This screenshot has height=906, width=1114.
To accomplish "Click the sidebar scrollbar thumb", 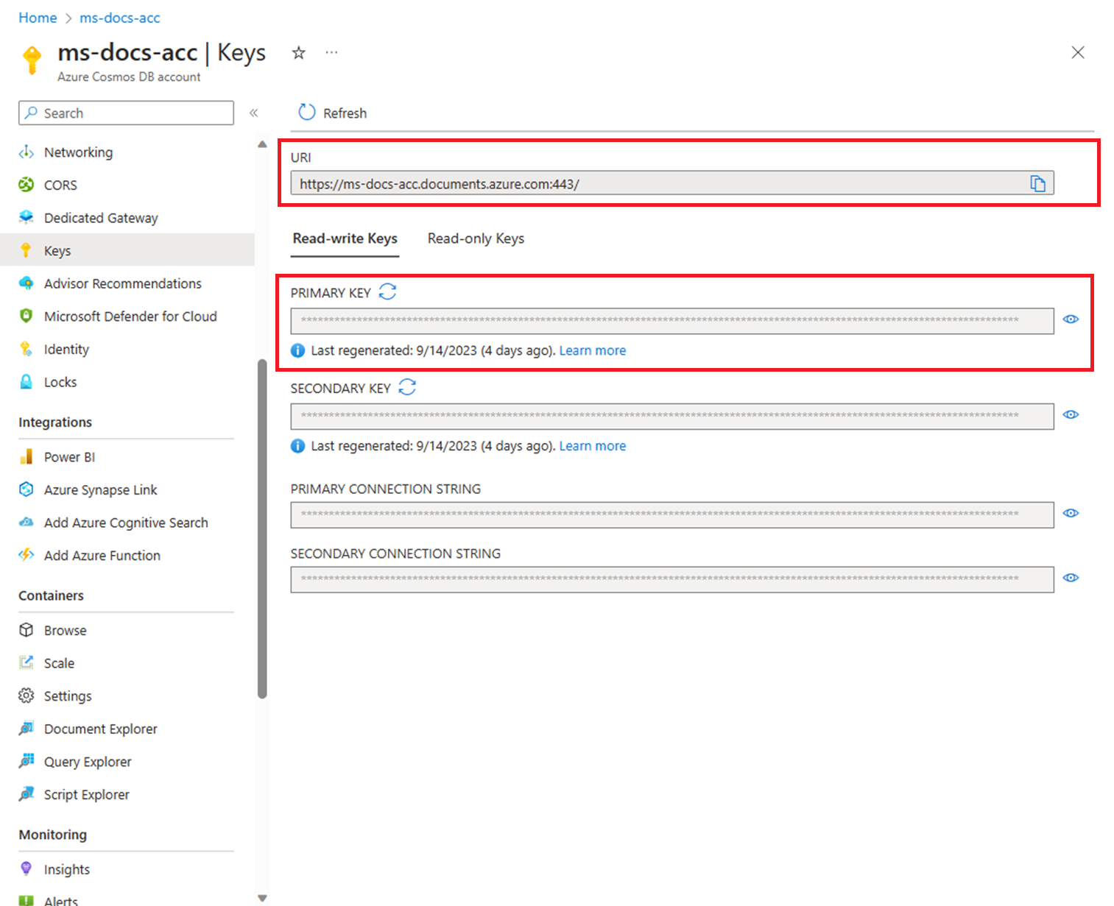I will [x=262, y=528].
